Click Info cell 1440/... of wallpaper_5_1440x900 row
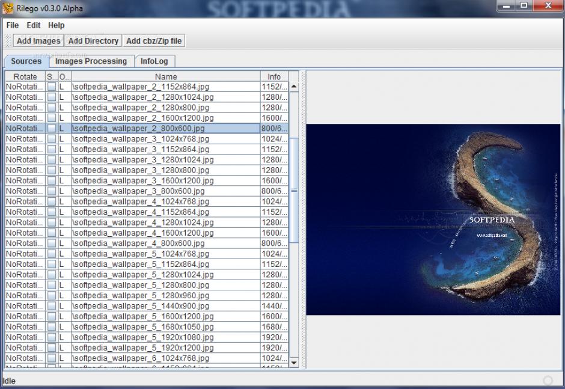Screen dimensions: 565x389 tap(274, 306)
